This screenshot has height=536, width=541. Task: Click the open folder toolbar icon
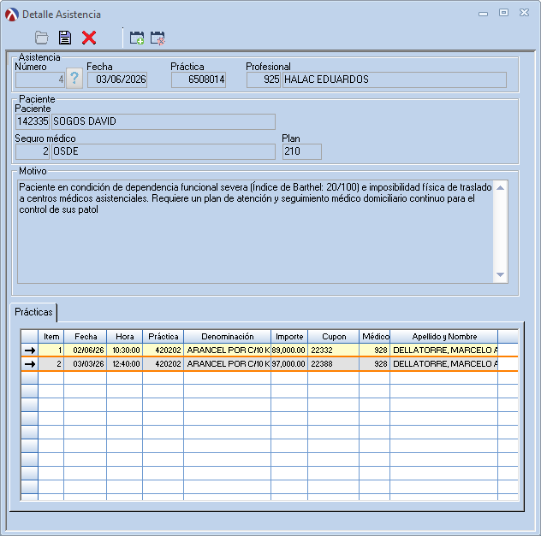click(x=41, y=38)
